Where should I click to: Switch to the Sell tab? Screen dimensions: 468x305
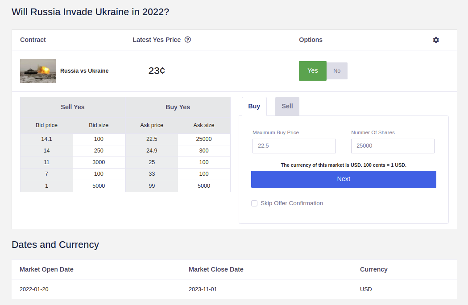[287, 106]
